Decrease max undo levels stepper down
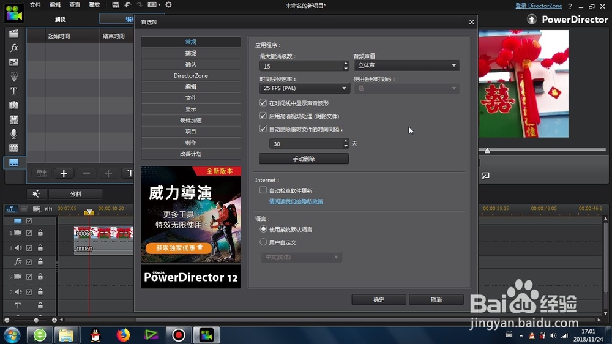The image size is (612, 344). (x=346, y=69)
